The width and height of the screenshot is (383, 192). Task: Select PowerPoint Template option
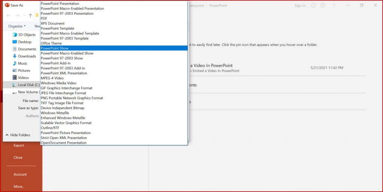(114, 28)
